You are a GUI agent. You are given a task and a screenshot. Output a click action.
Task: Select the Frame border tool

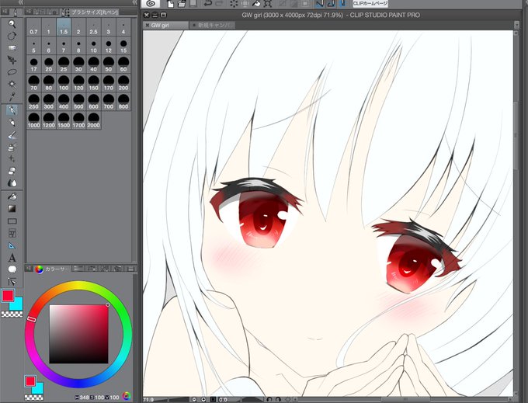click(12, 233)
